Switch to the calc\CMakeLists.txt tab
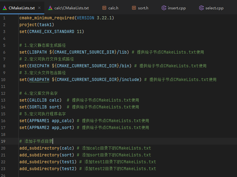Screen dimensions: 237x177 [x=71, y=8]
